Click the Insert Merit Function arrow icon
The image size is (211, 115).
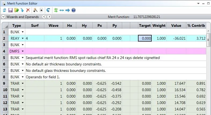tap(22, 10)
